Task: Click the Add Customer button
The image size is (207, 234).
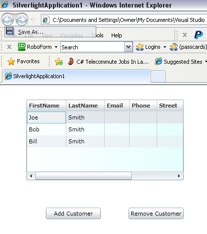Action: [73, 214]
